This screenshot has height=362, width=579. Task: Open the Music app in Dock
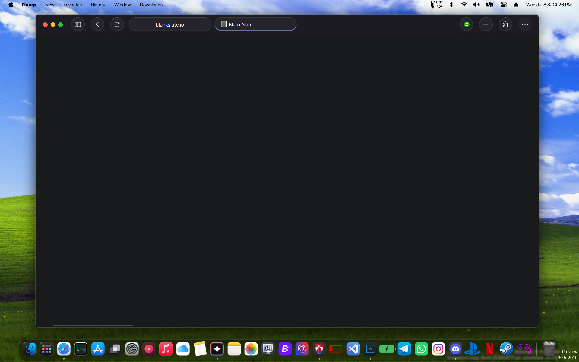166,349
